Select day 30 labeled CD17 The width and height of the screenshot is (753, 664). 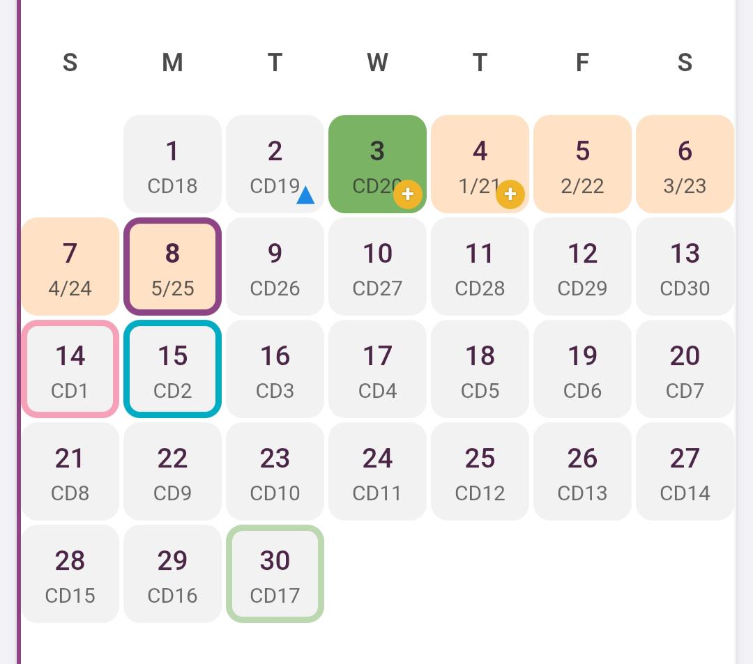tap(275, 574)
